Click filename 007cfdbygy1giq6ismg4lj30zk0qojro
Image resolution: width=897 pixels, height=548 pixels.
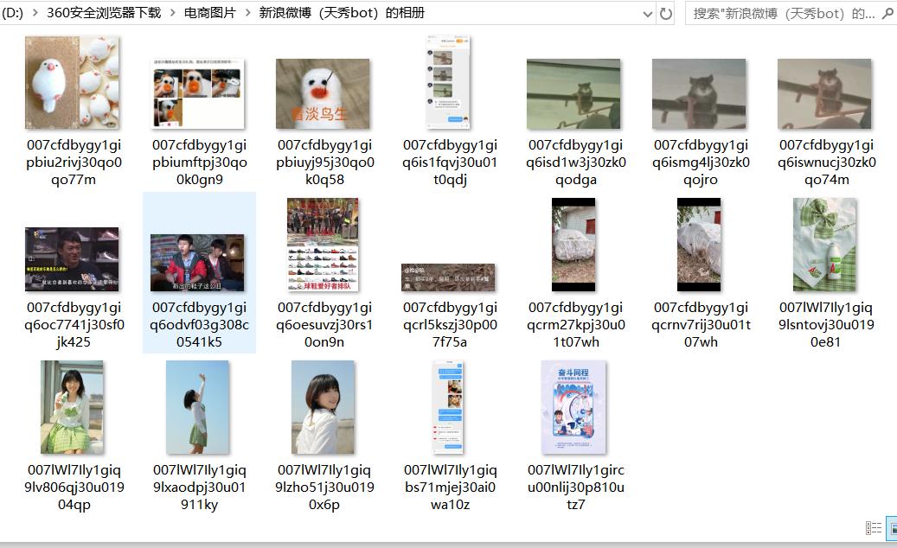point(701,162)
